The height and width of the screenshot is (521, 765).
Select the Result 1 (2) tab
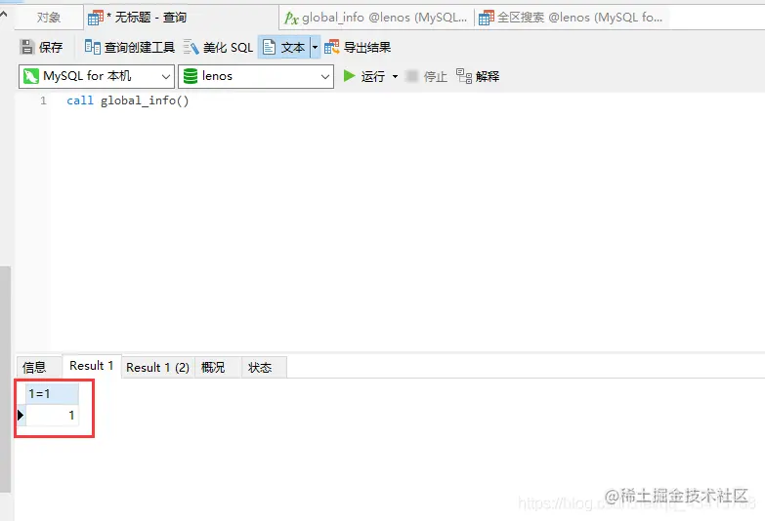[x=157, y=367]
